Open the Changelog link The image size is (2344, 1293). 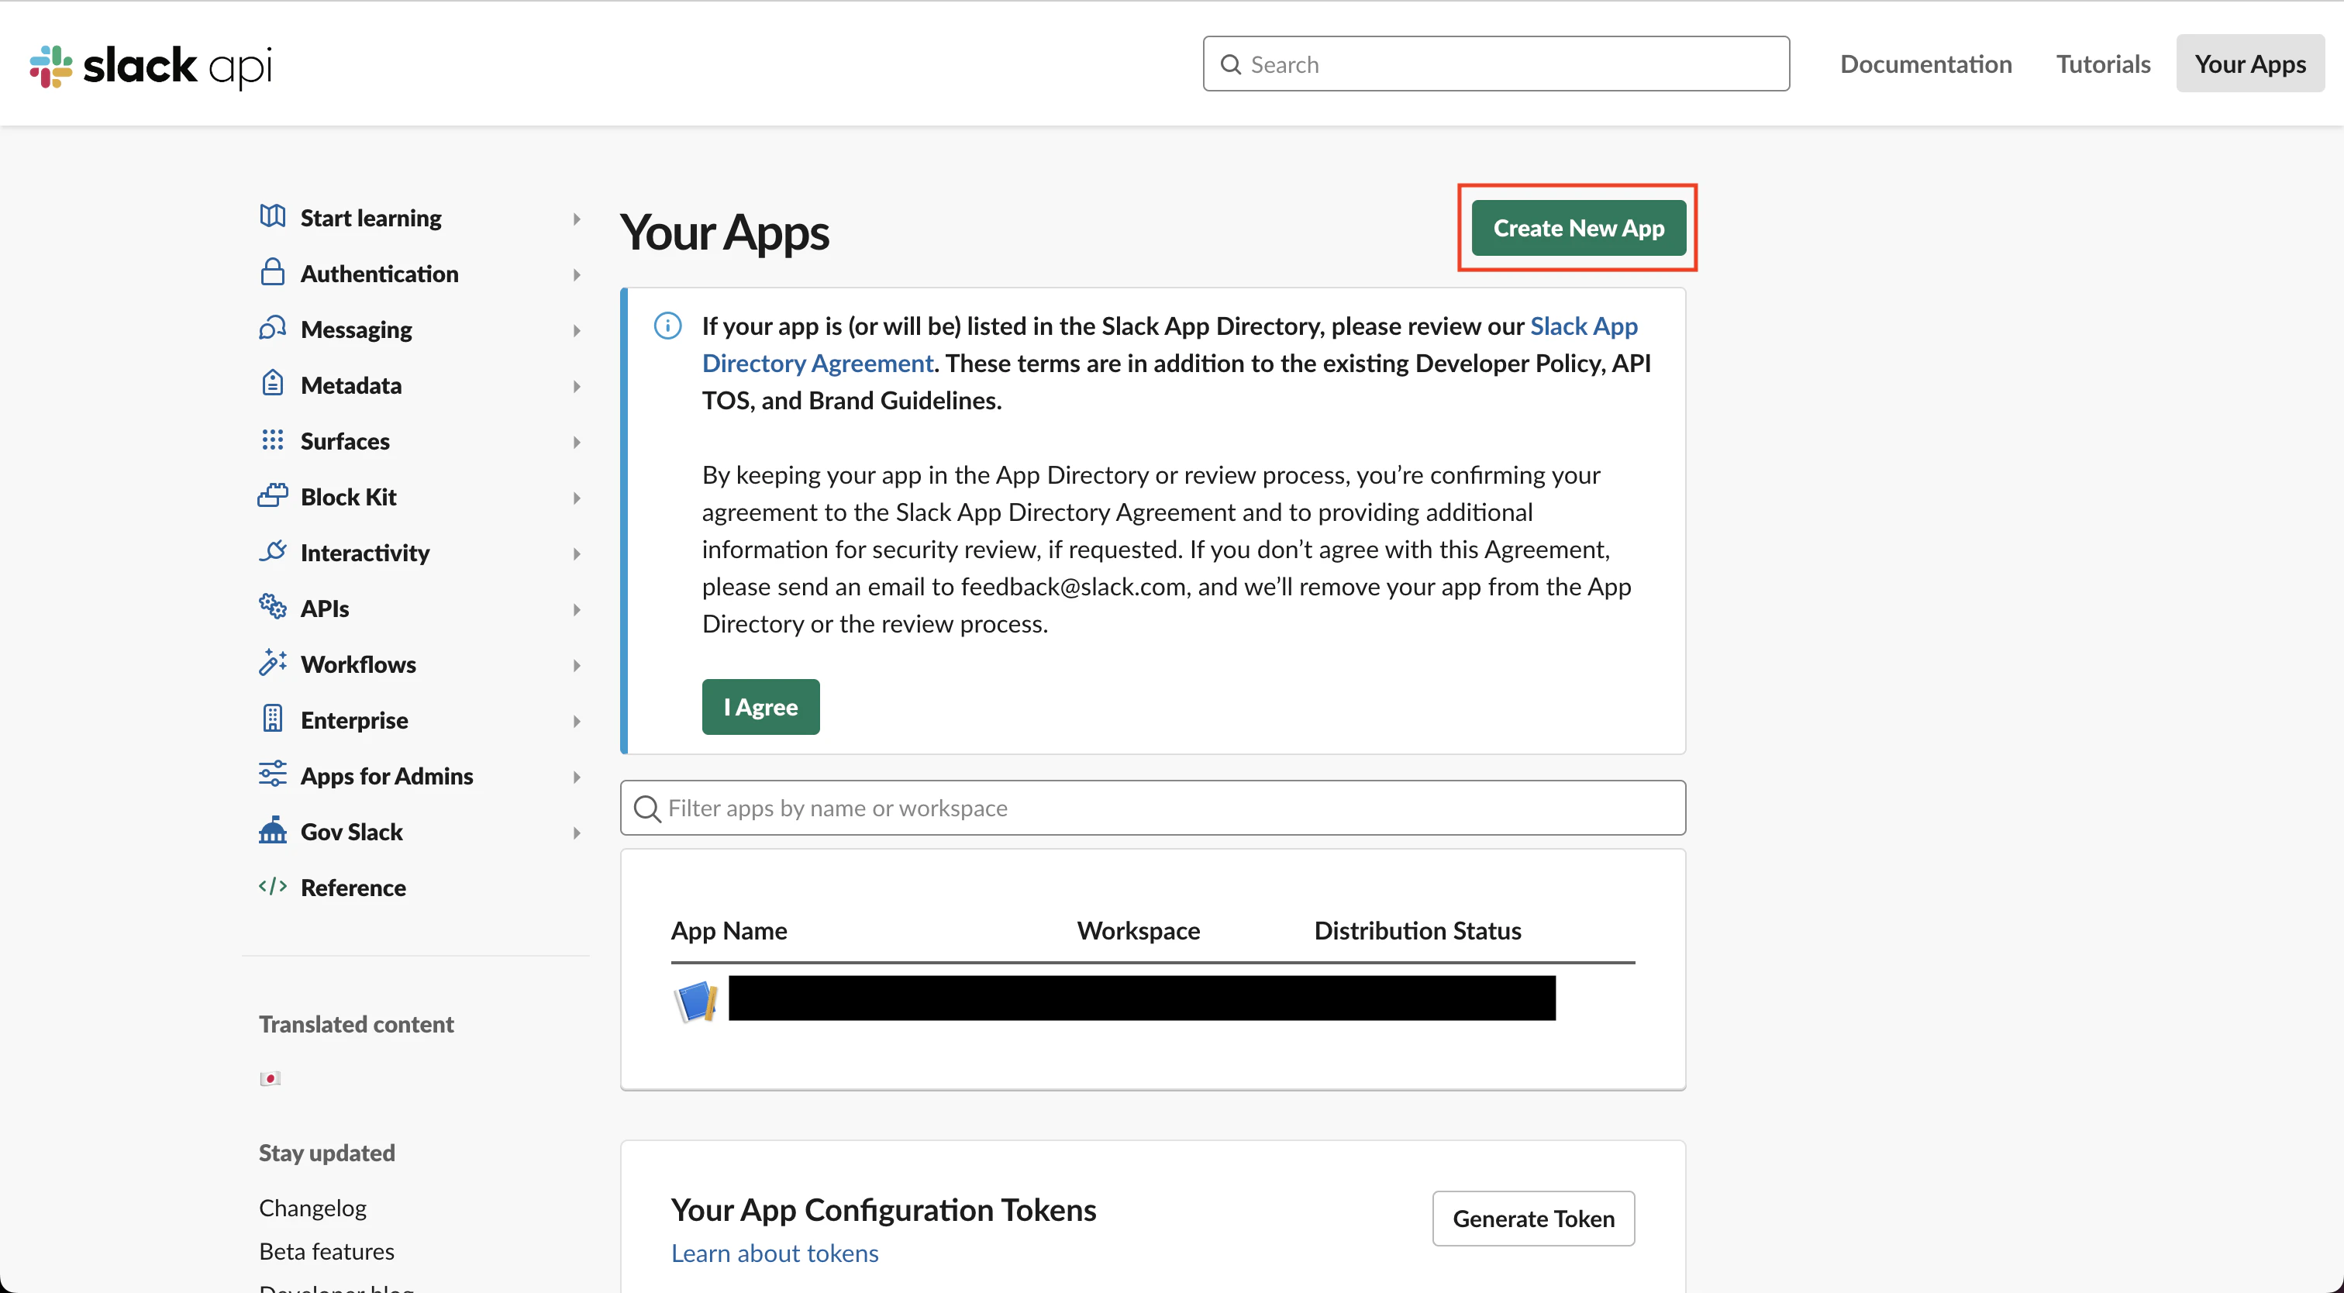312,1208
